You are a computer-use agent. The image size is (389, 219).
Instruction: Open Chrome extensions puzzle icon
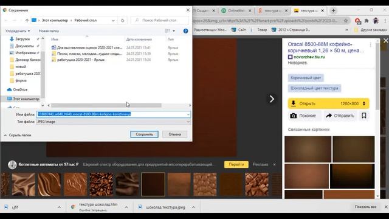367,21
